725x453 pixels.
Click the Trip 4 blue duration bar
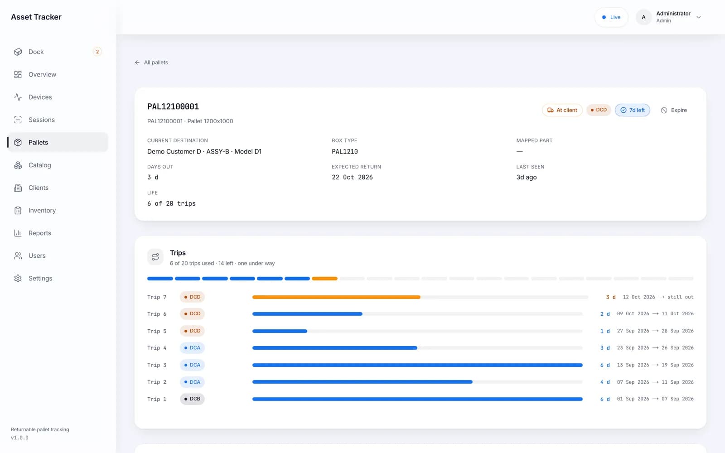click(x=335, y=348)
